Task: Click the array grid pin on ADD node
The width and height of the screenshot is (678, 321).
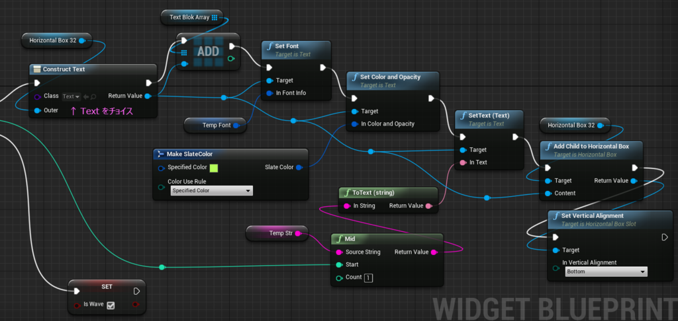Action: (x=184, y=53)
